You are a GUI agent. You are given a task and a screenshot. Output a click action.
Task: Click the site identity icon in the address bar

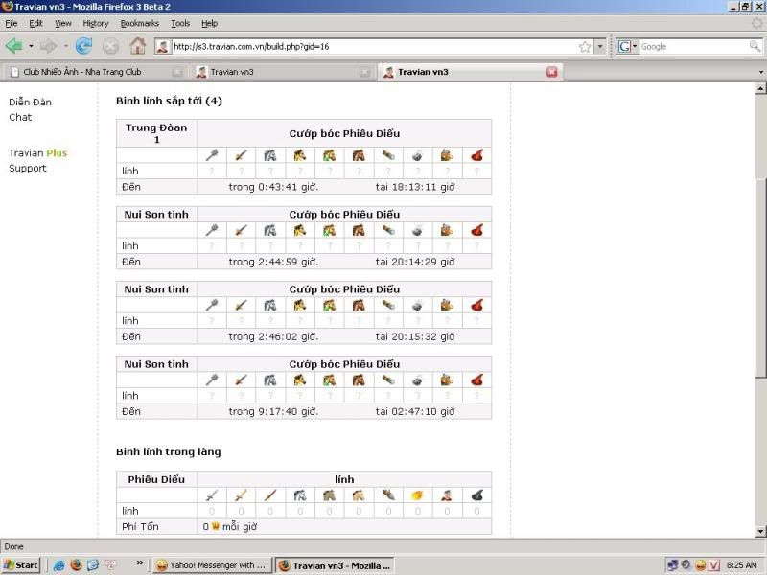162,46
